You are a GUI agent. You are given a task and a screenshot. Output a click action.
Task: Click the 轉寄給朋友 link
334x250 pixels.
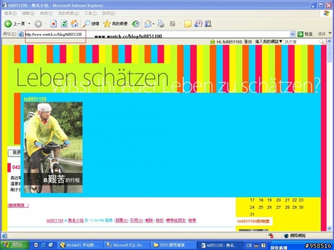176,220
